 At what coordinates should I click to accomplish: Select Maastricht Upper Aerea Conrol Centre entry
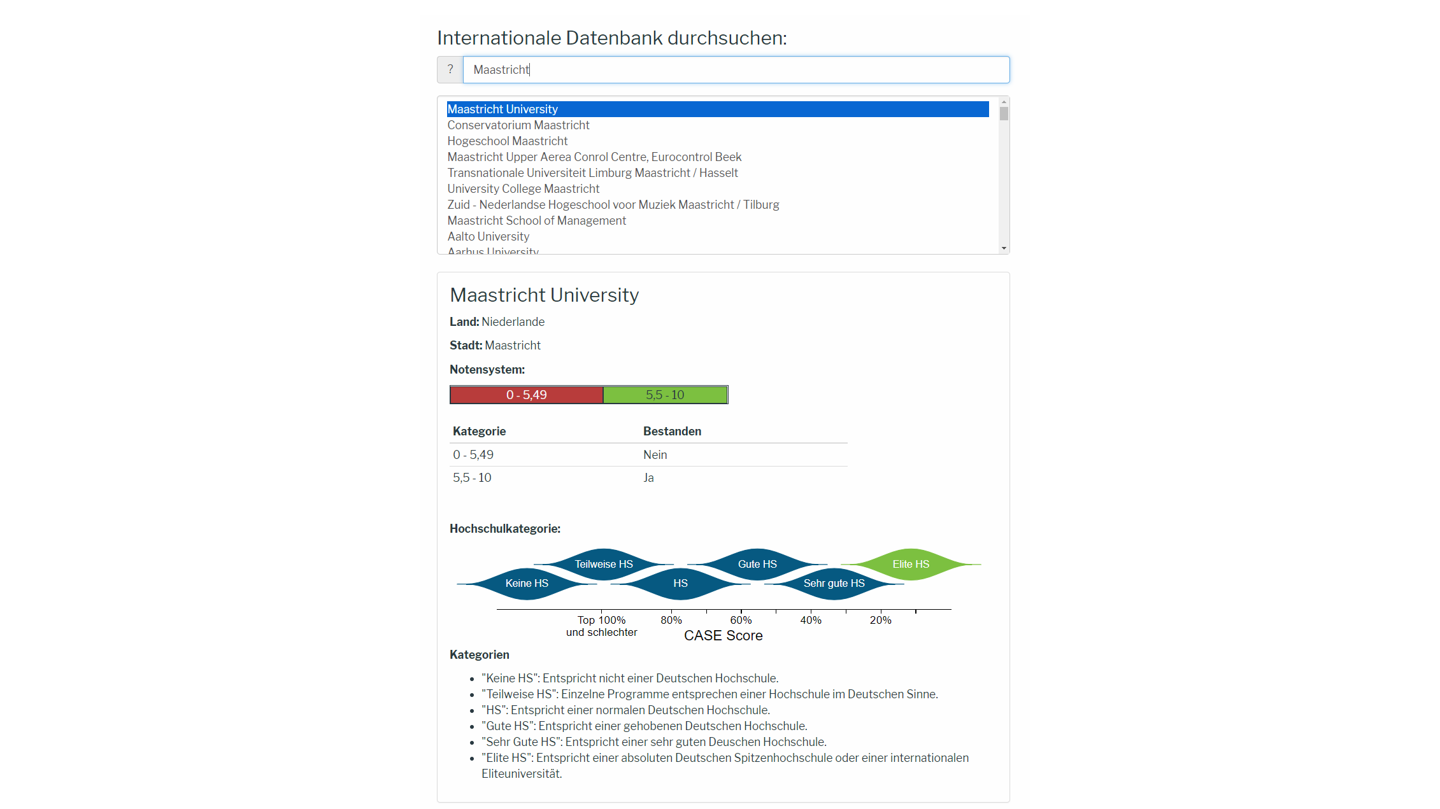pyautogui.click(x=718, y=157)
